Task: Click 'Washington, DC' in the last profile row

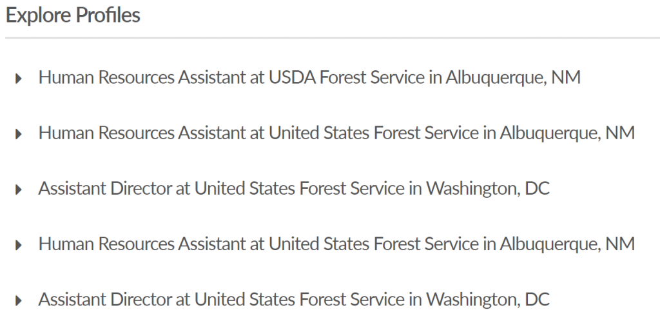Action: click(487, 300)
